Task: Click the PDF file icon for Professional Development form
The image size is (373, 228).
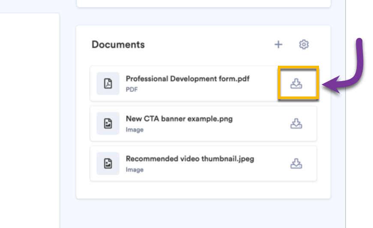Action: (x=108, y=83)
